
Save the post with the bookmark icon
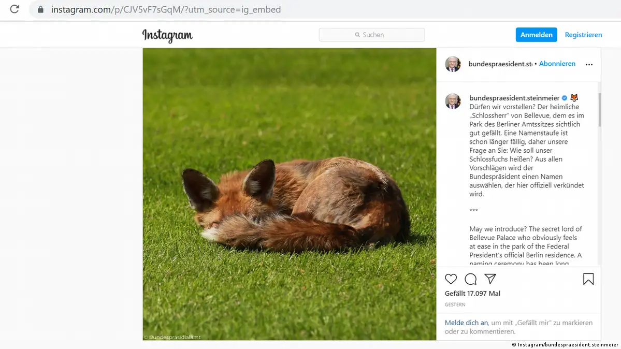pos(588,279)
